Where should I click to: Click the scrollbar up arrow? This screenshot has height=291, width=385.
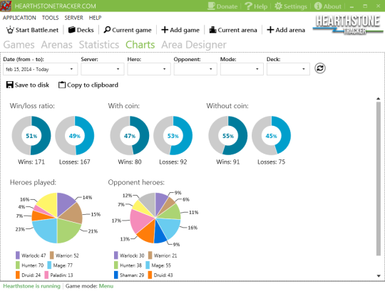(x=379, y=98)
